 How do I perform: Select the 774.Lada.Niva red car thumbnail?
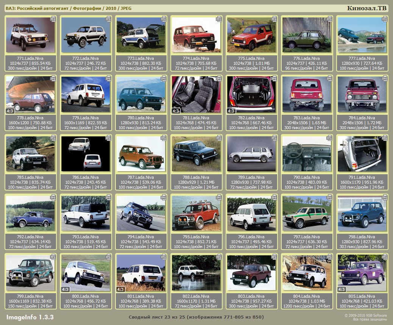(196, 35)
